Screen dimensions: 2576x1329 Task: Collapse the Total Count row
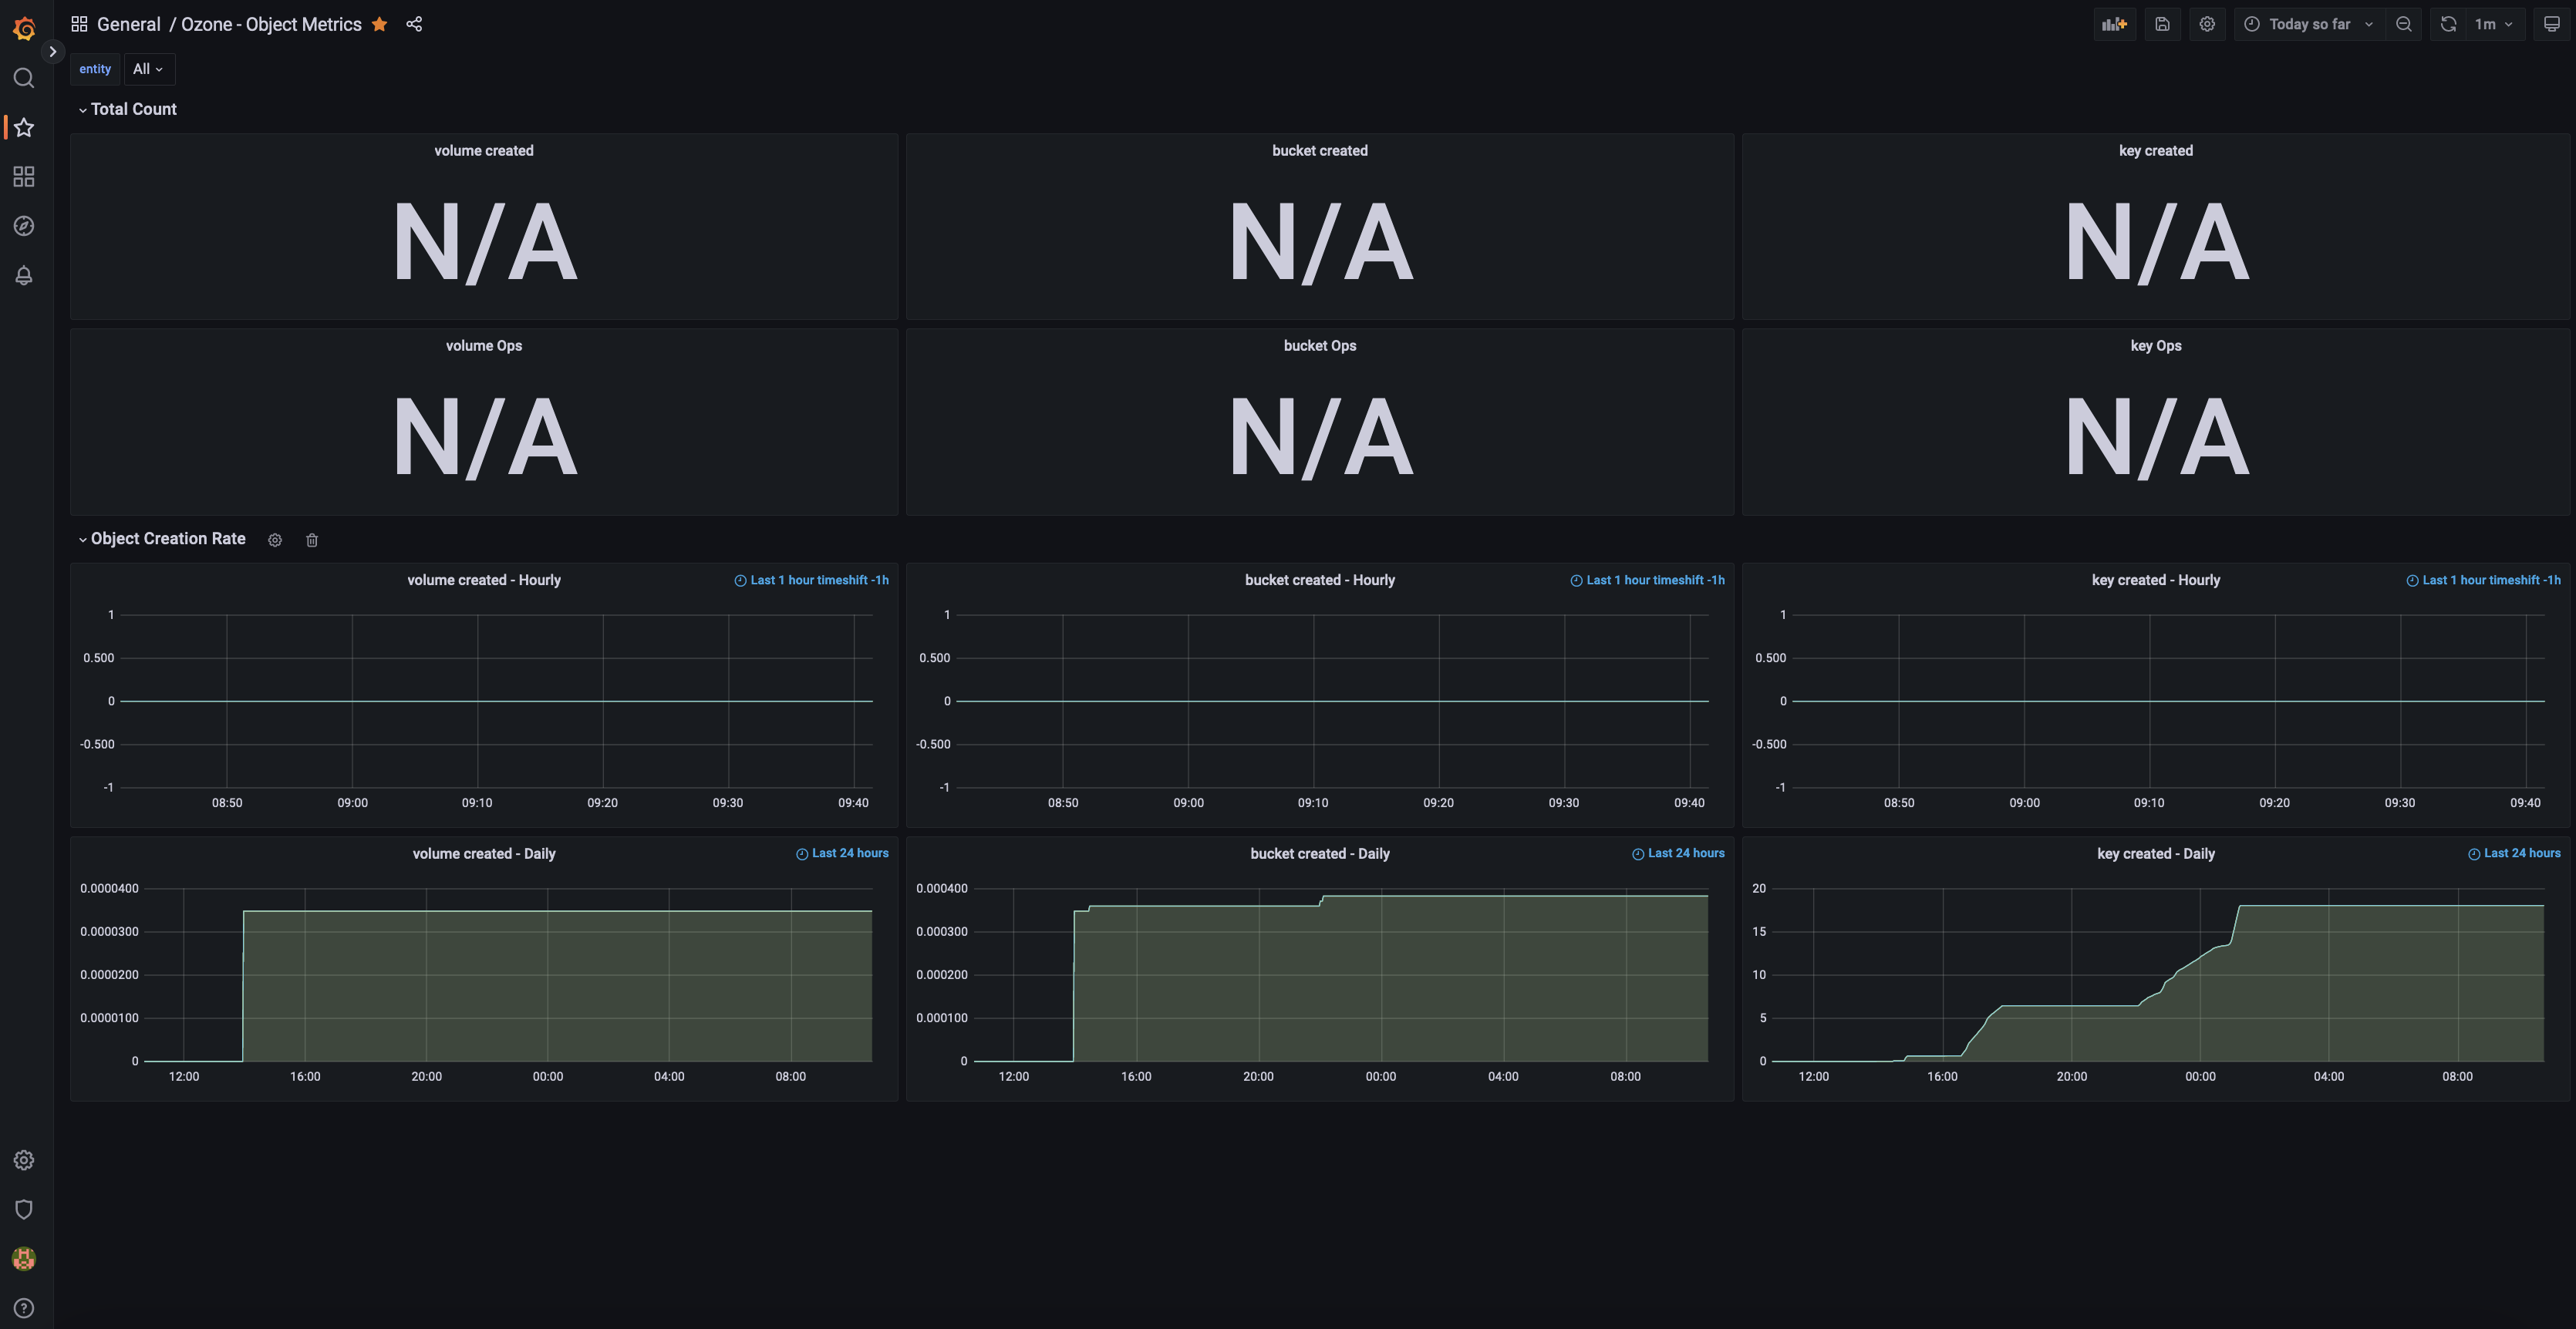tap(127, 109)
